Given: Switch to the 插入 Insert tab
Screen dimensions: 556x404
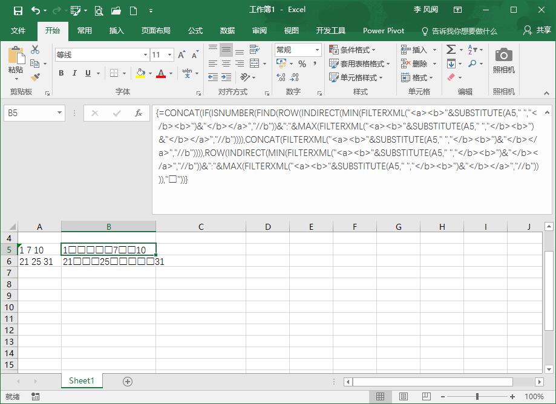Looking at the screenshot, I should [116, 31].
